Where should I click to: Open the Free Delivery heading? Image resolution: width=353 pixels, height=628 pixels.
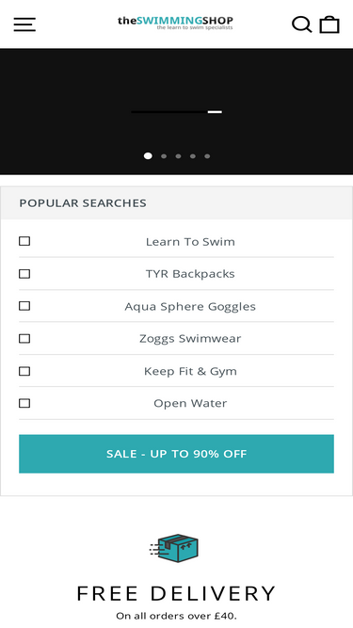tap(177, 593)
